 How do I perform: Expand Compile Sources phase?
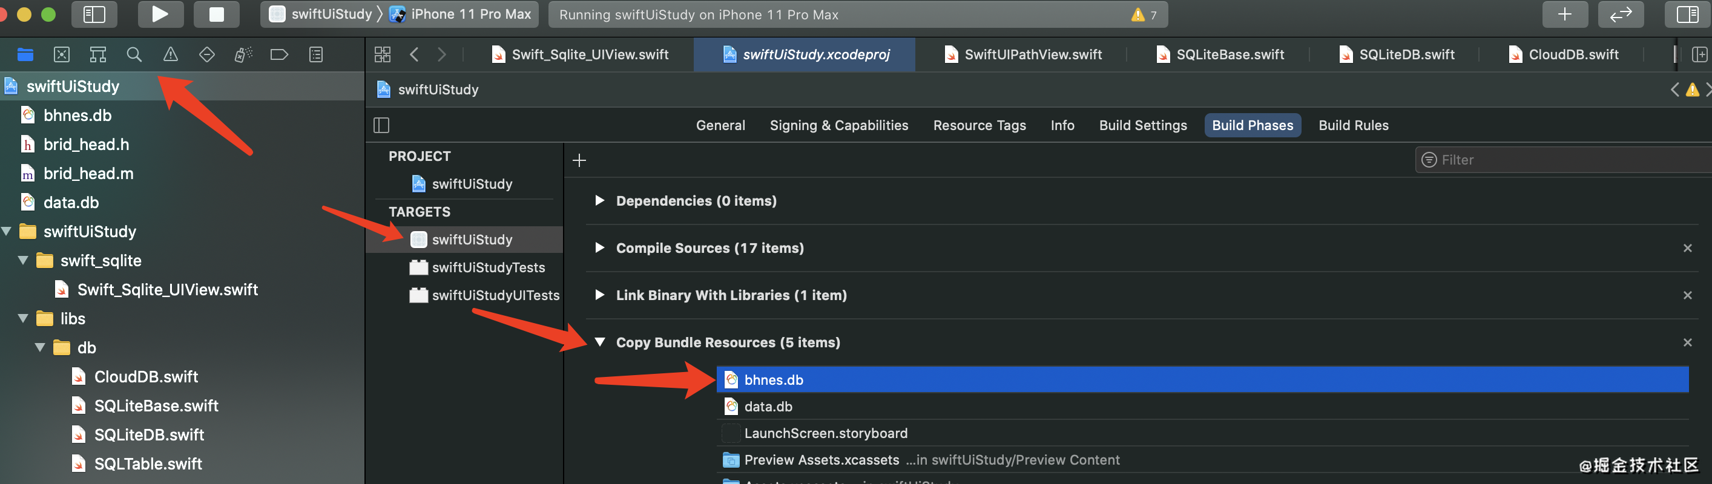599,247
